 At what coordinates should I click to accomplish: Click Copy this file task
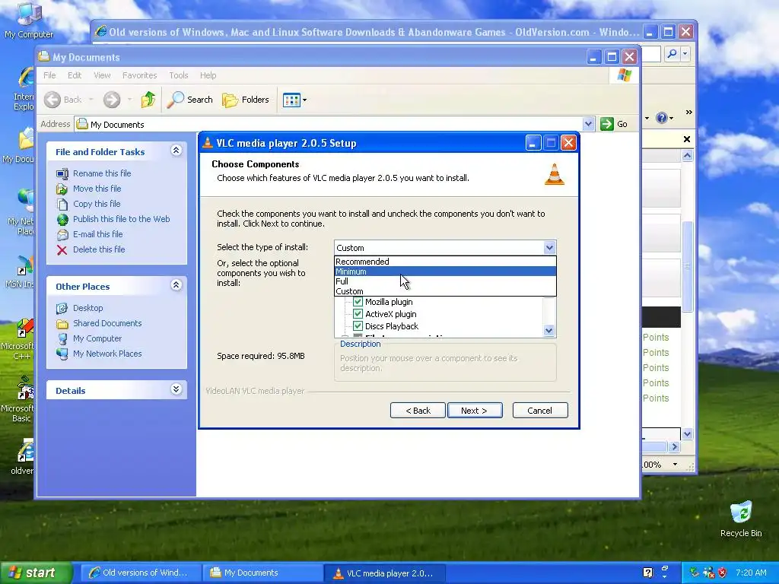(97, 204)
